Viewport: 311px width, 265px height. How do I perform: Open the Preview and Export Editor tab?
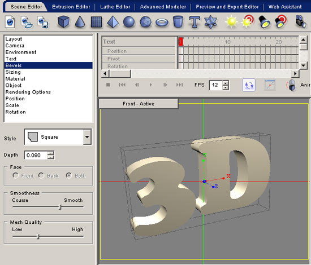click(x=227, y=7)
